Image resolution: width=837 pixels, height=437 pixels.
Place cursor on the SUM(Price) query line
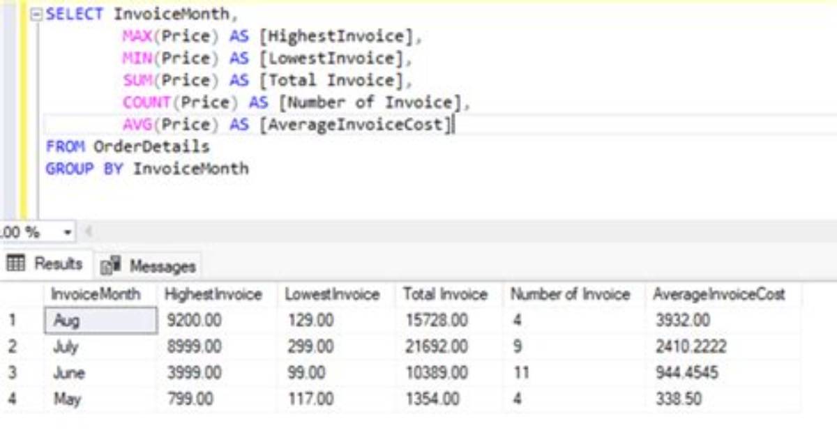tap(268, 81)
